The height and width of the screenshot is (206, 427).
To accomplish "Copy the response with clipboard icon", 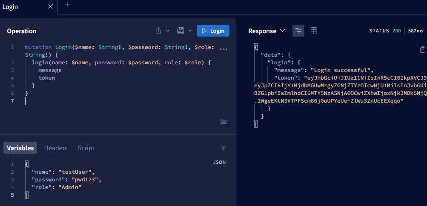I will coord(422,49).
